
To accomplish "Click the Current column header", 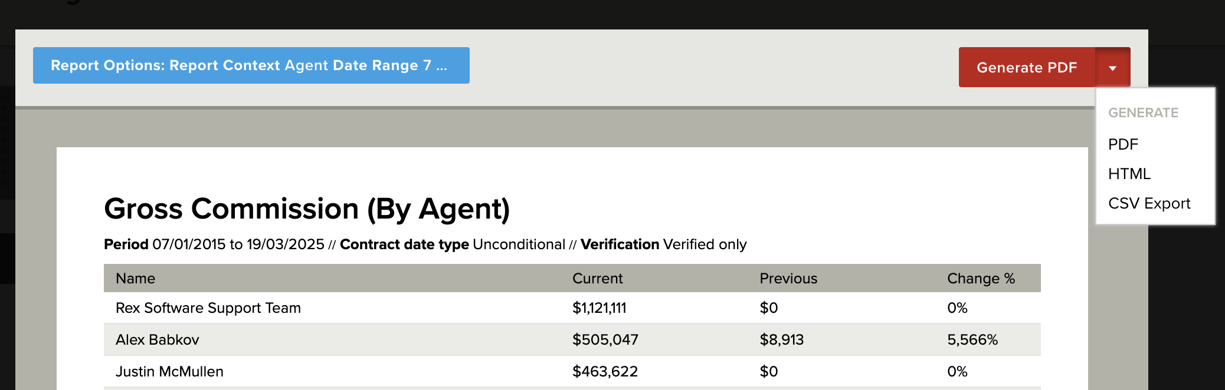I will [597, 279].
